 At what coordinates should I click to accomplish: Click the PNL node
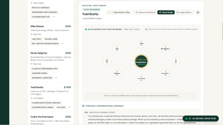click(x=107, y=61)
